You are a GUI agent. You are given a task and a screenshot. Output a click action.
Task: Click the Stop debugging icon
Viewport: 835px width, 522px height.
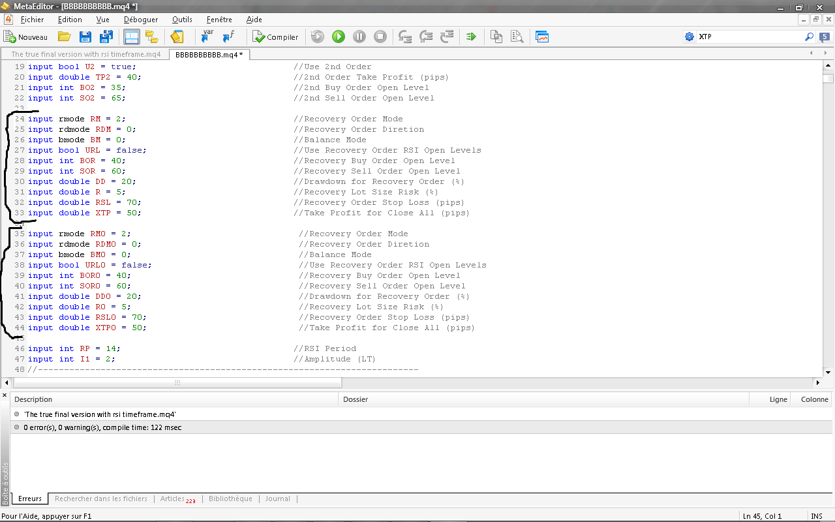(x=380, y=37)
